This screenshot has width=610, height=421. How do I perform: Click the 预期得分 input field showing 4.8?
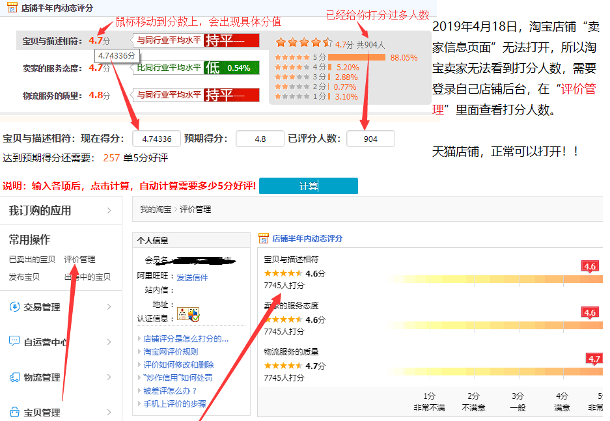pyautogui.click(x=260, y=139)
